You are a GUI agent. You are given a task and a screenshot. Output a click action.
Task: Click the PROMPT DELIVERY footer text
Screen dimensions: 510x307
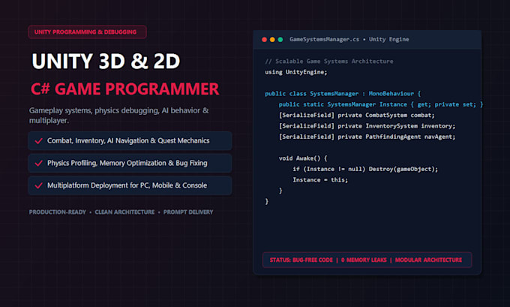click(x=188, y=212)
